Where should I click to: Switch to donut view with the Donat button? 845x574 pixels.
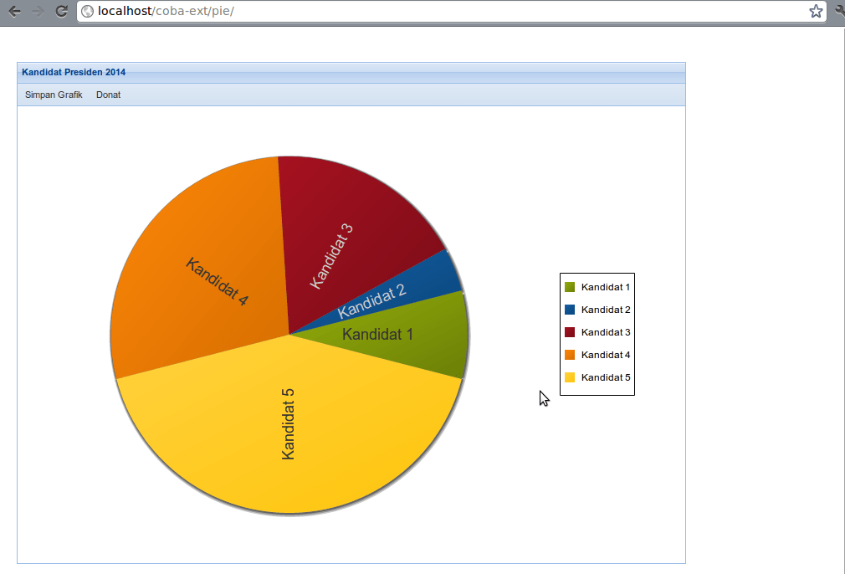coord(108,95)
